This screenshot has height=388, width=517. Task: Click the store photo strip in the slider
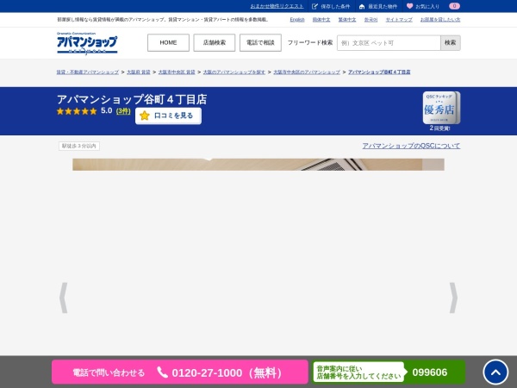(258, 165)
